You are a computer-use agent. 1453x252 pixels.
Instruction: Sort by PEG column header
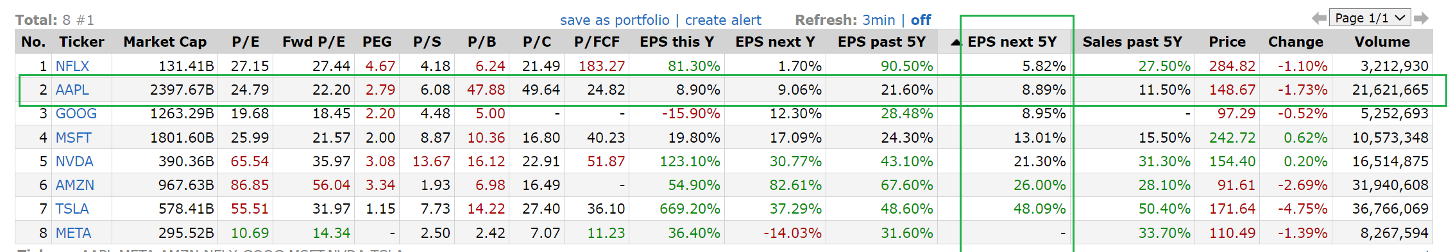coord(377,42)
